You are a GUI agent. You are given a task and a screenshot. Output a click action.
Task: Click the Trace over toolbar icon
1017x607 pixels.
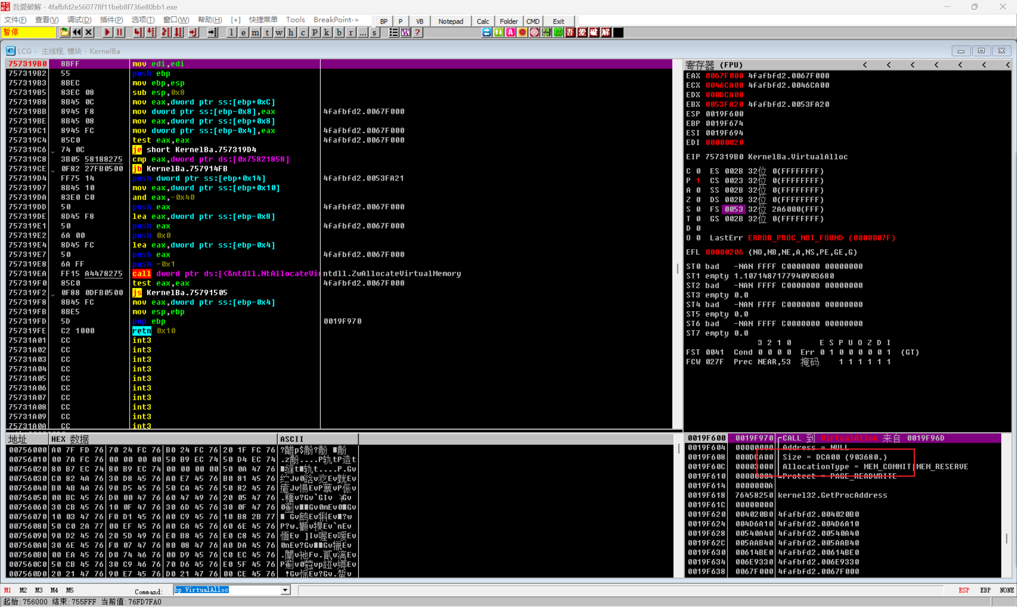click(x=178, y=32)
